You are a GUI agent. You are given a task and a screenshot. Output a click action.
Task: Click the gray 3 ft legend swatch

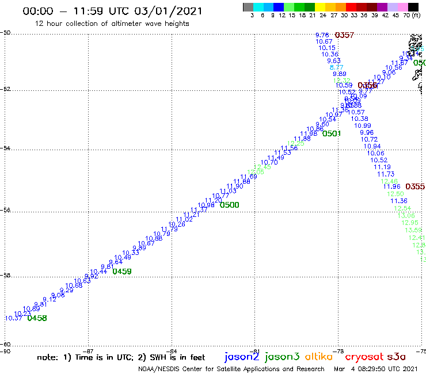(248, 7)
